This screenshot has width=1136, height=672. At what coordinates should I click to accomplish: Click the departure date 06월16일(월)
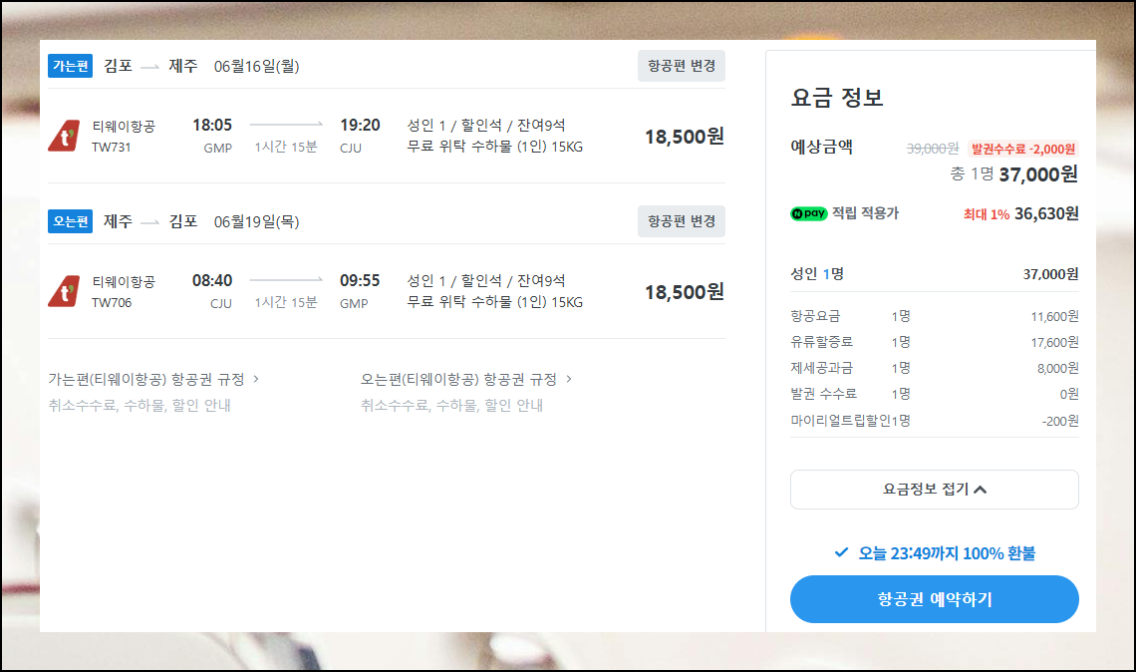(x=256, y=67)
